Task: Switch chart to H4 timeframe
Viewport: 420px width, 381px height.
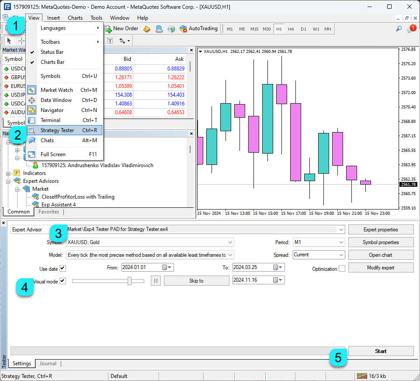Action: coord(291,29)
